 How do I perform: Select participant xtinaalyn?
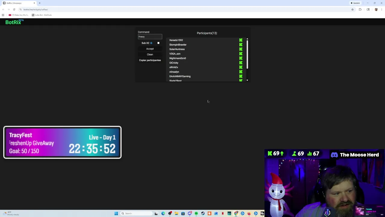click(x=174, y=72)
